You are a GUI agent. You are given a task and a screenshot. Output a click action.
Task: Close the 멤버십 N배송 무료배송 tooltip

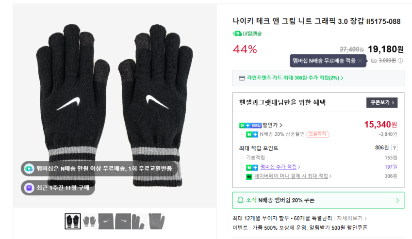click(x=360, y=61)
